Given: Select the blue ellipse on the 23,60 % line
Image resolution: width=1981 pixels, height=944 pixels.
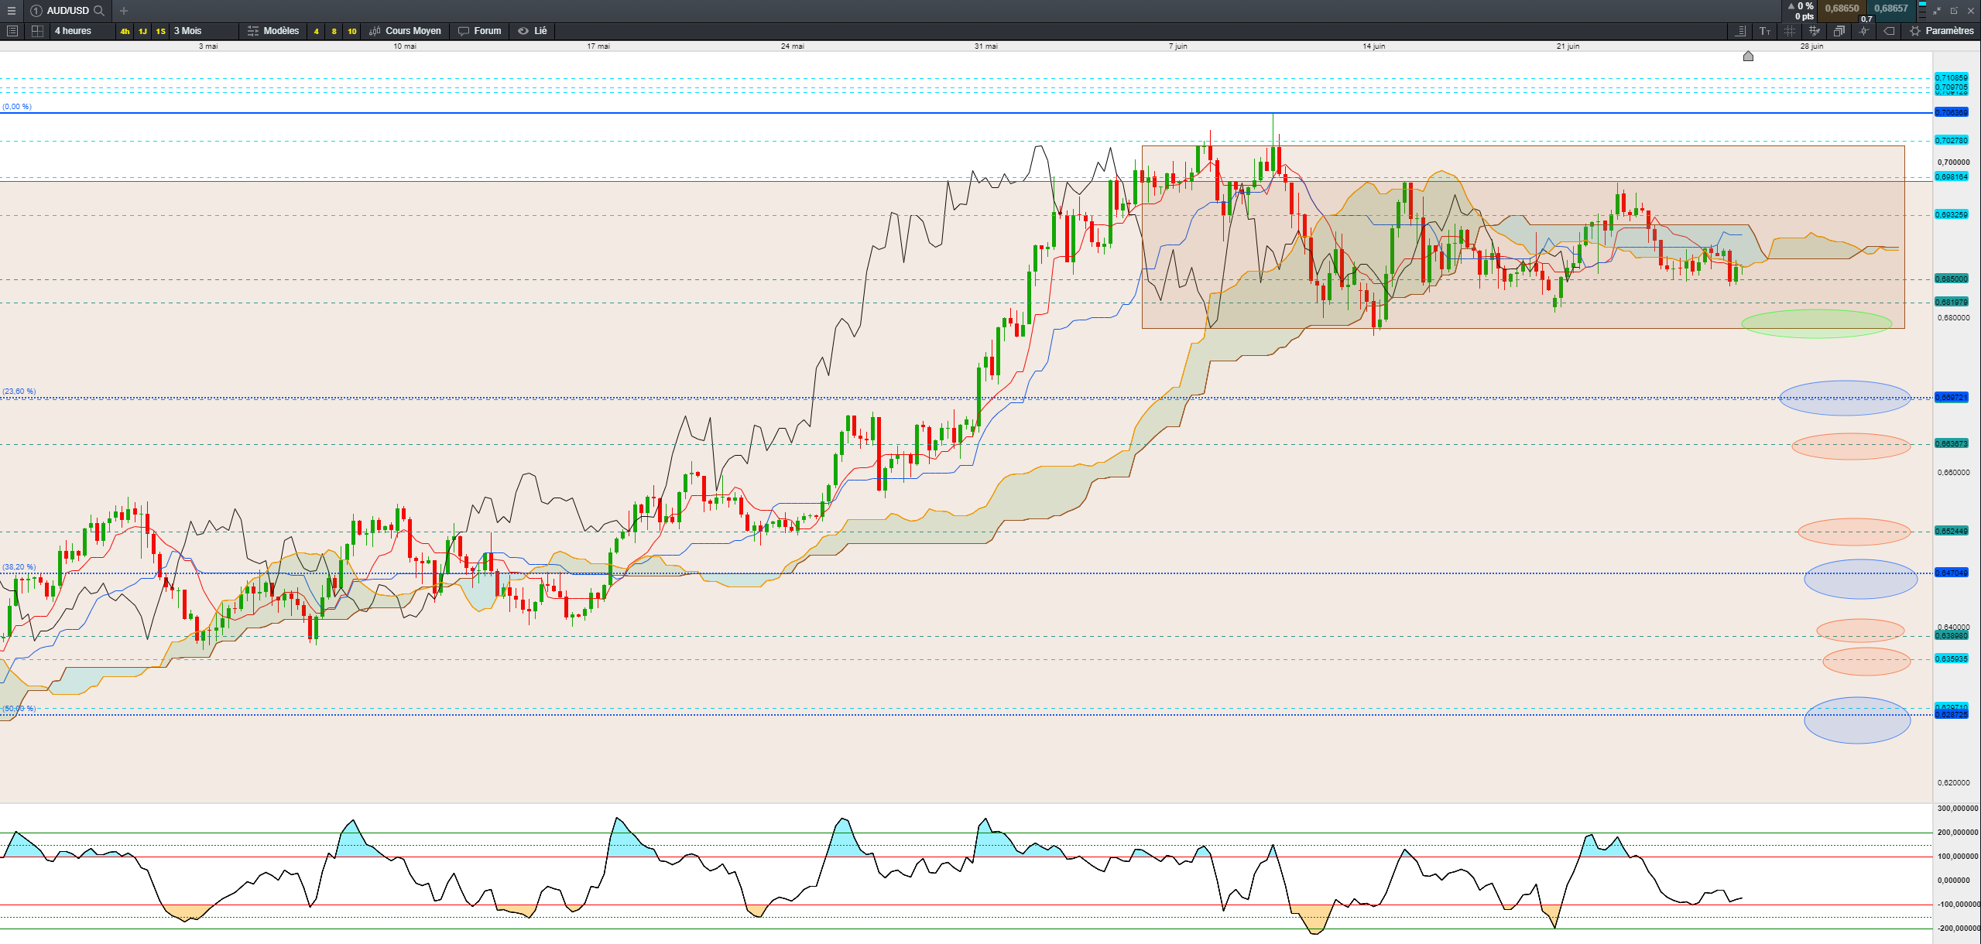Looking at the screenshot, I should click(x=1845, y=398).
